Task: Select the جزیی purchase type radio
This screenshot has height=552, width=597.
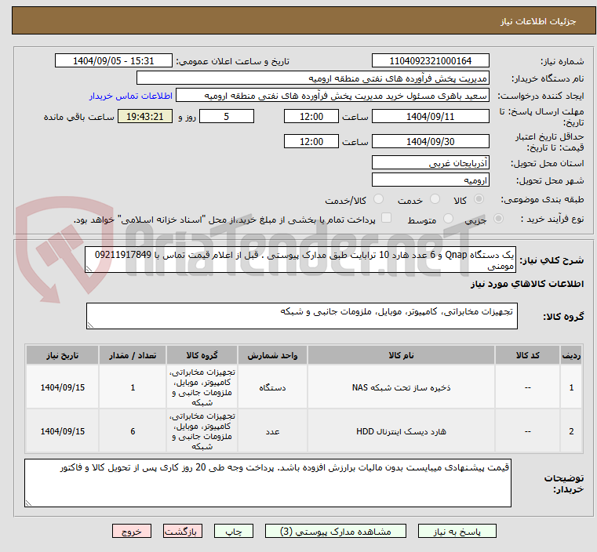Action: pyautogui.click(x=498, y=218)
